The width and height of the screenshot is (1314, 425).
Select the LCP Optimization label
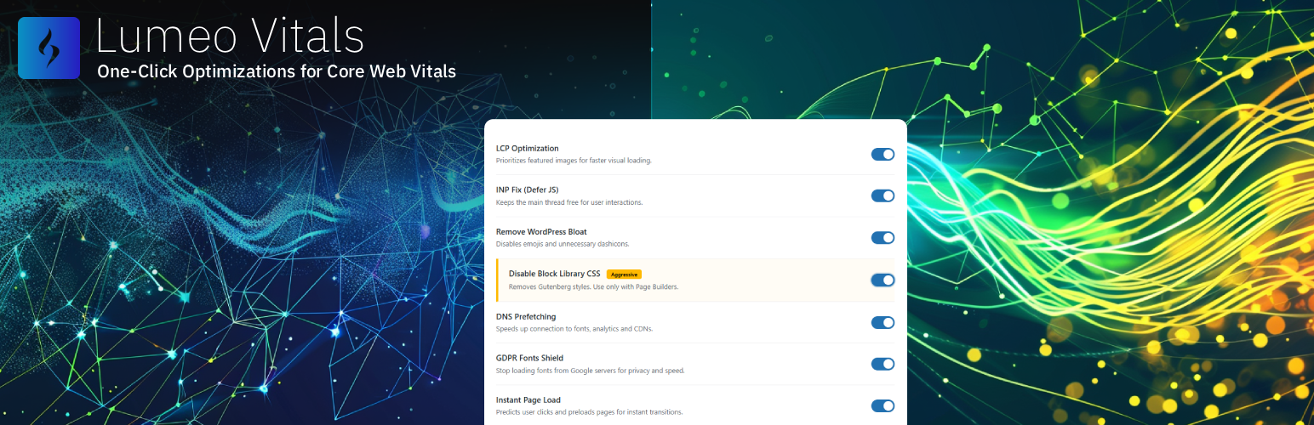click(x=528, y=149)
